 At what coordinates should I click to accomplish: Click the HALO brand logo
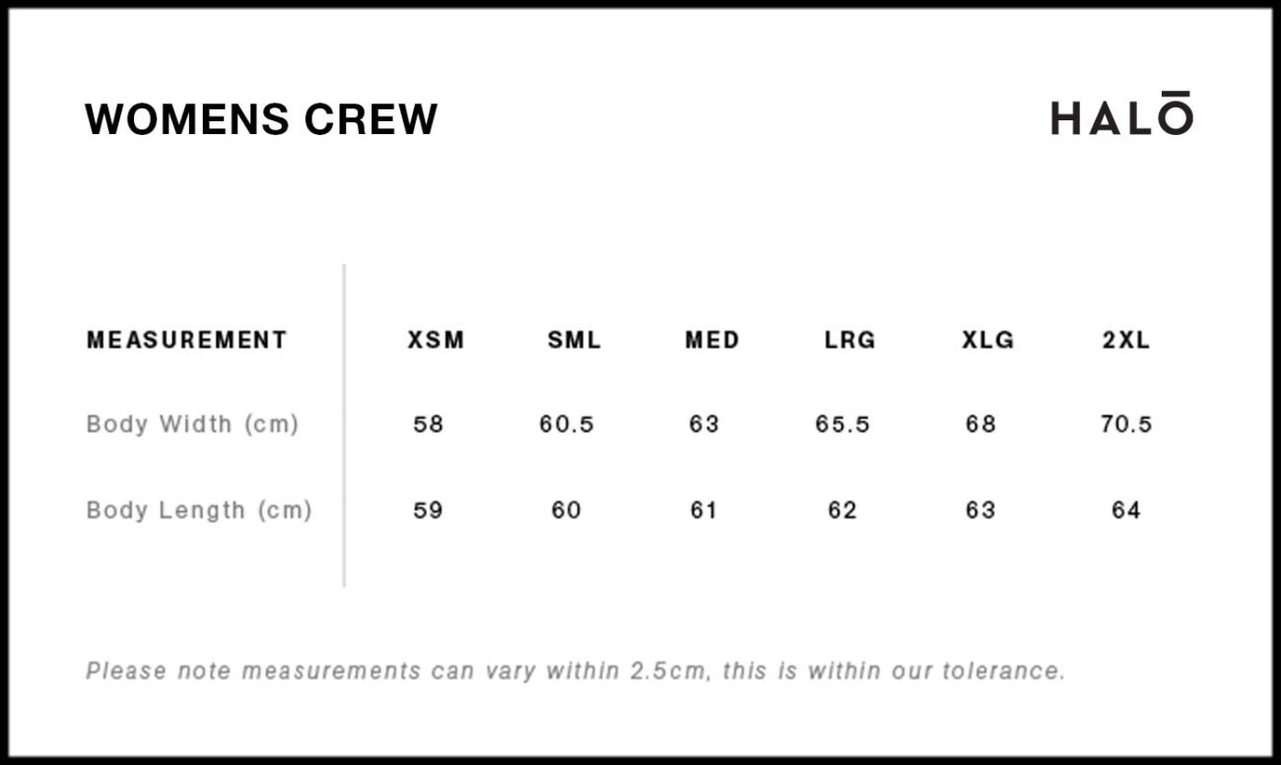pyautogui.click(x=1121, y=115)
